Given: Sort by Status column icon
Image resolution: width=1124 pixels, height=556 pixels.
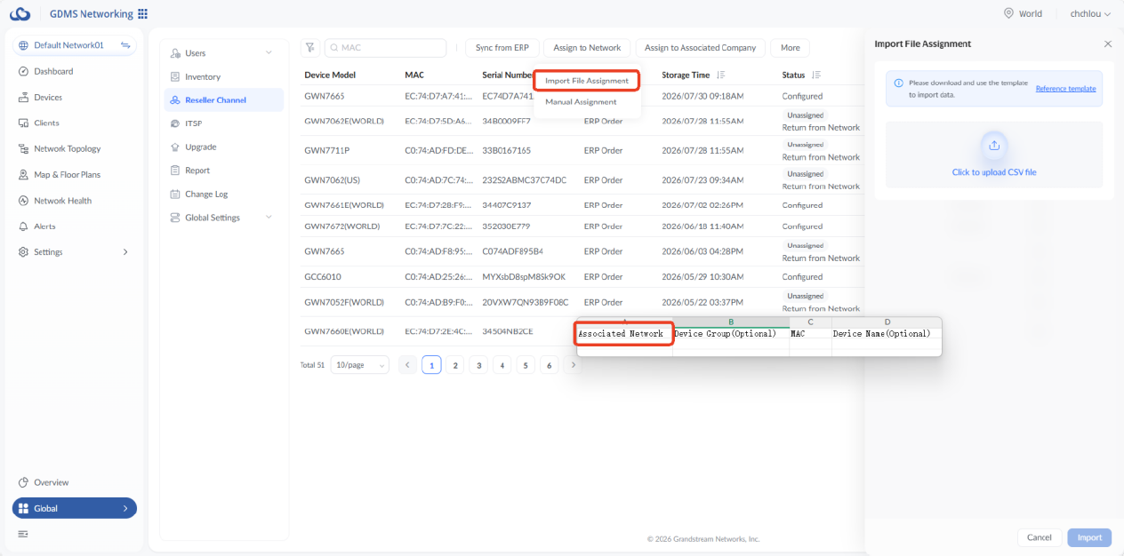Looking at the screenshot, I should coord(815,75).
